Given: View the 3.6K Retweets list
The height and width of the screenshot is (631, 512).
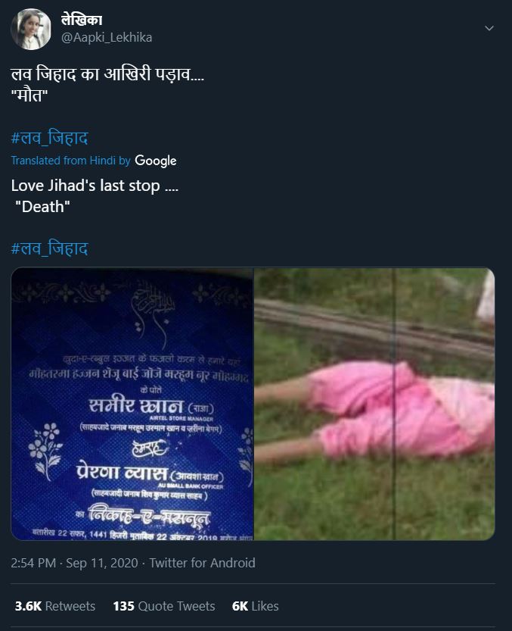Looking at the screenshot, I should click(55, 606).
